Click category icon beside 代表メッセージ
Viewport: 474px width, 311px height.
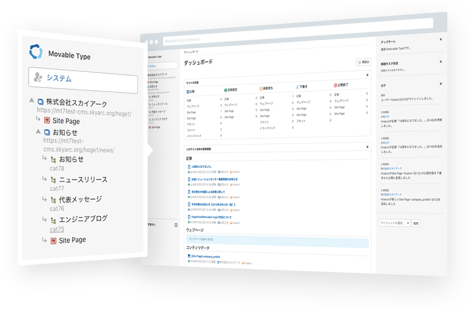click(x=53, y=200)
